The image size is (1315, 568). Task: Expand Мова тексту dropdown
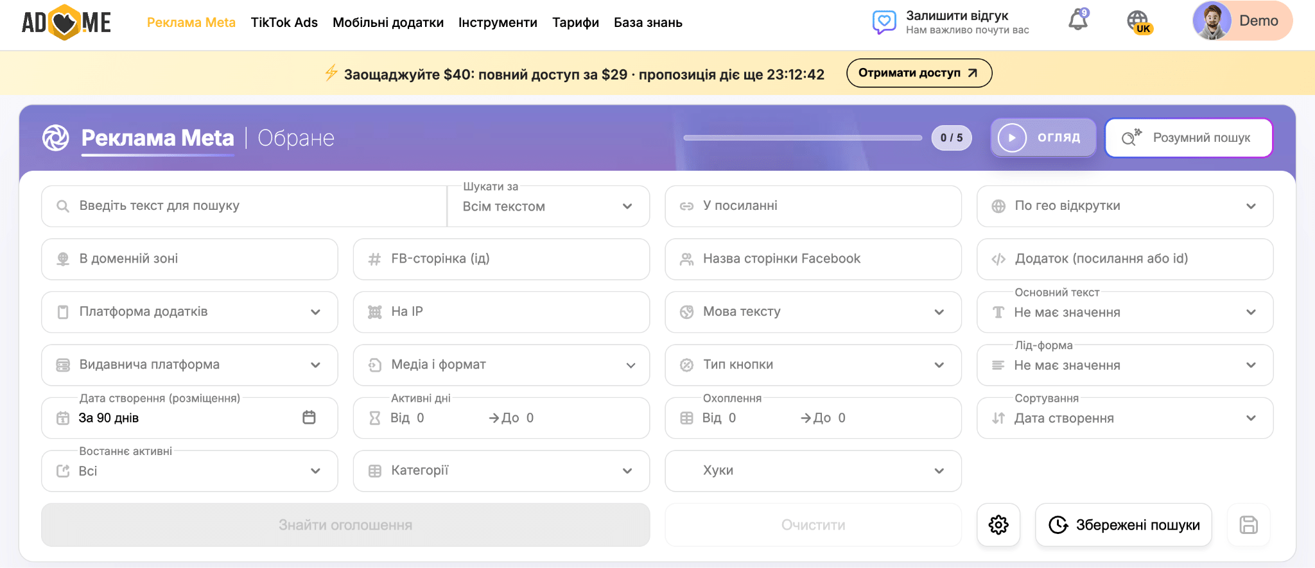(813, 312)
